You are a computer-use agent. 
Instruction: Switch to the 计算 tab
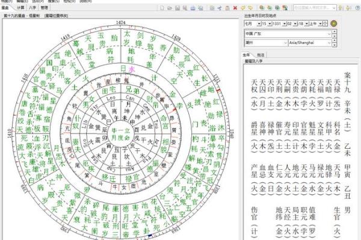pos(20,8)
